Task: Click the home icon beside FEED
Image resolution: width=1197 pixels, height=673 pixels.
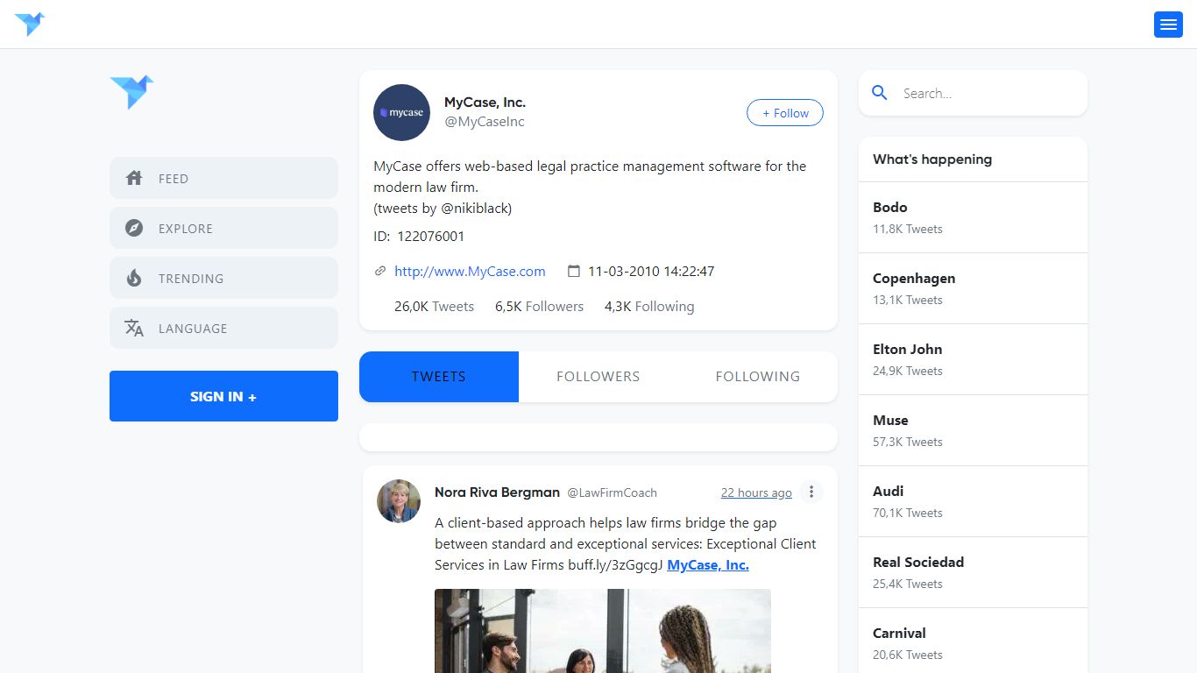Action: pyautogui.click(x=134, y=178)
